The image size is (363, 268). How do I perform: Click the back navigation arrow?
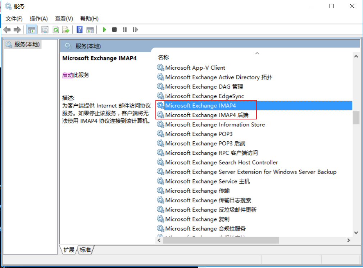[x=6, y=30]
